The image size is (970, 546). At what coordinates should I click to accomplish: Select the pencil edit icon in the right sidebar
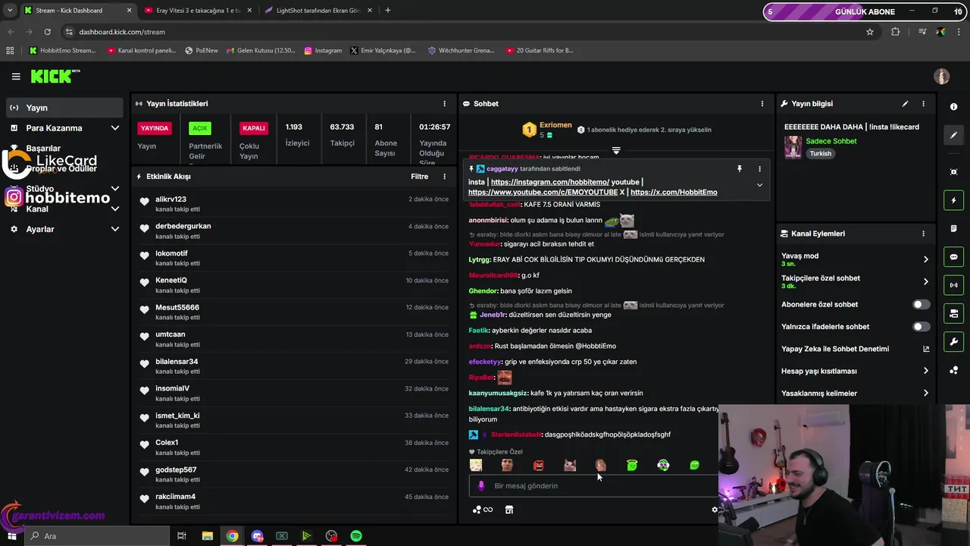coord(953,135)
